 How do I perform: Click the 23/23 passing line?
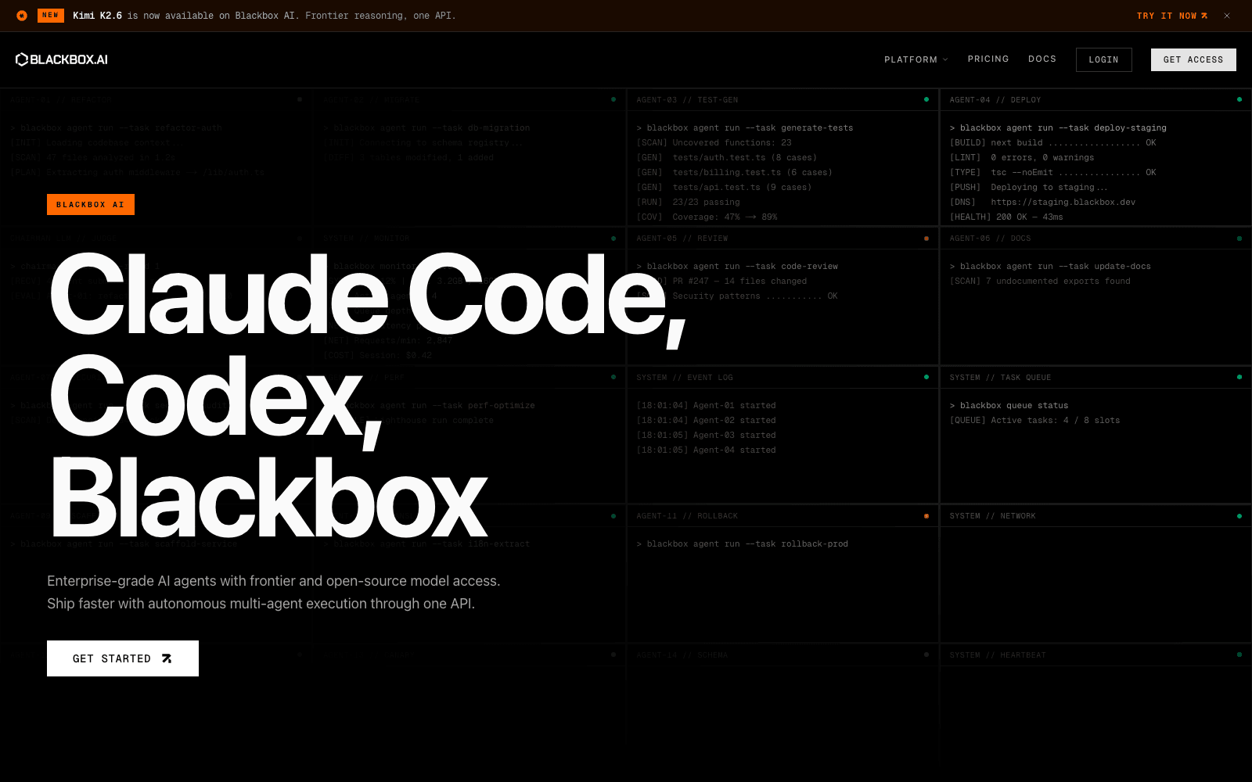(688, 202)
